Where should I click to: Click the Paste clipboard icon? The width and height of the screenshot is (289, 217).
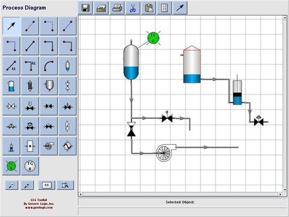[149, 8]
